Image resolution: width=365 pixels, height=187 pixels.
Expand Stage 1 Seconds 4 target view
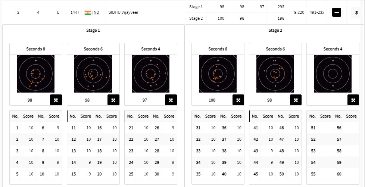(x=171, y=100)
